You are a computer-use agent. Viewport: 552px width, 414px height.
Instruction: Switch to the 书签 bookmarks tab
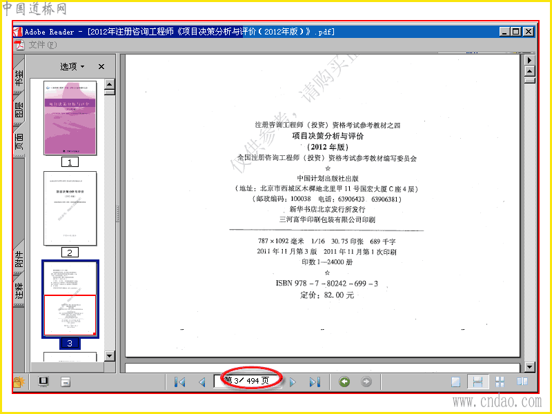coord(19,77)
